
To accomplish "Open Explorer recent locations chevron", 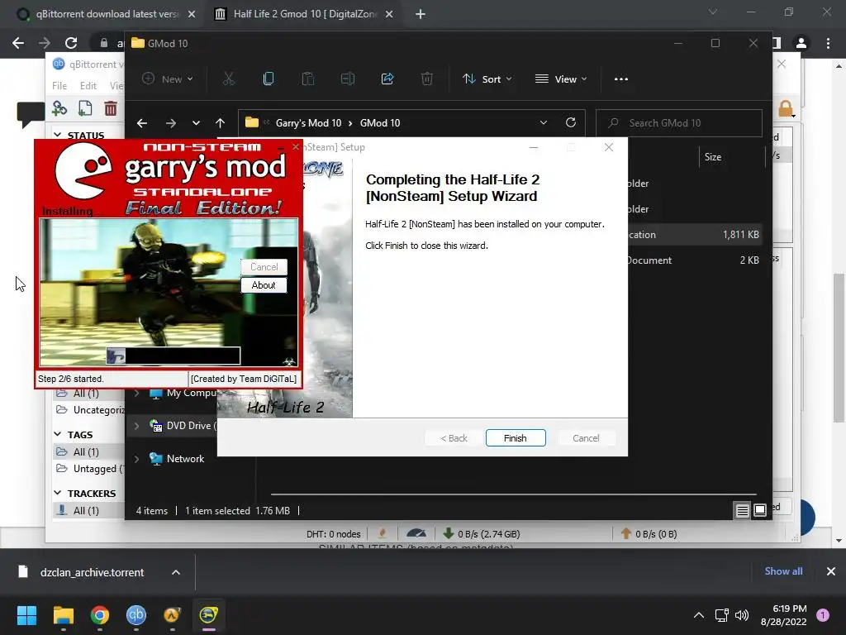I will point(196,123).
